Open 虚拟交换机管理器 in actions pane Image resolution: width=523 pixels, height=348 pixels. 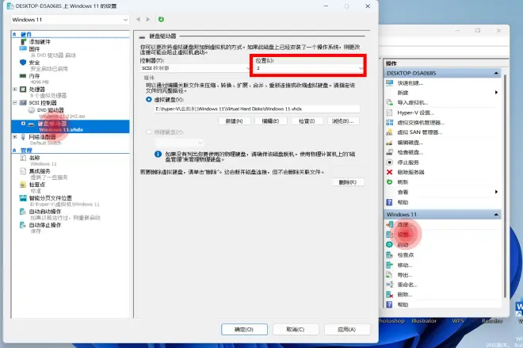click(x=421, y=122)
